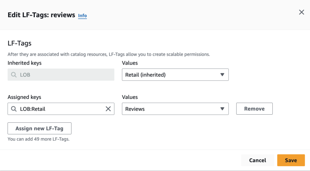310x171 pixels.
Task: Click the arrow on Retail (inherited) dropdown
Action: tap(222, 75)
